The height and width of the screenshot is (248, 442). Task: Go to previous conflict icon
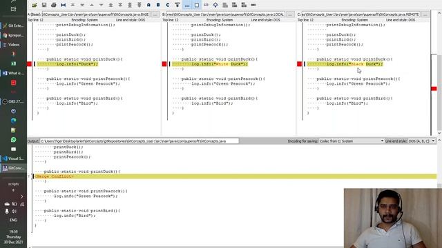point(110,5)
